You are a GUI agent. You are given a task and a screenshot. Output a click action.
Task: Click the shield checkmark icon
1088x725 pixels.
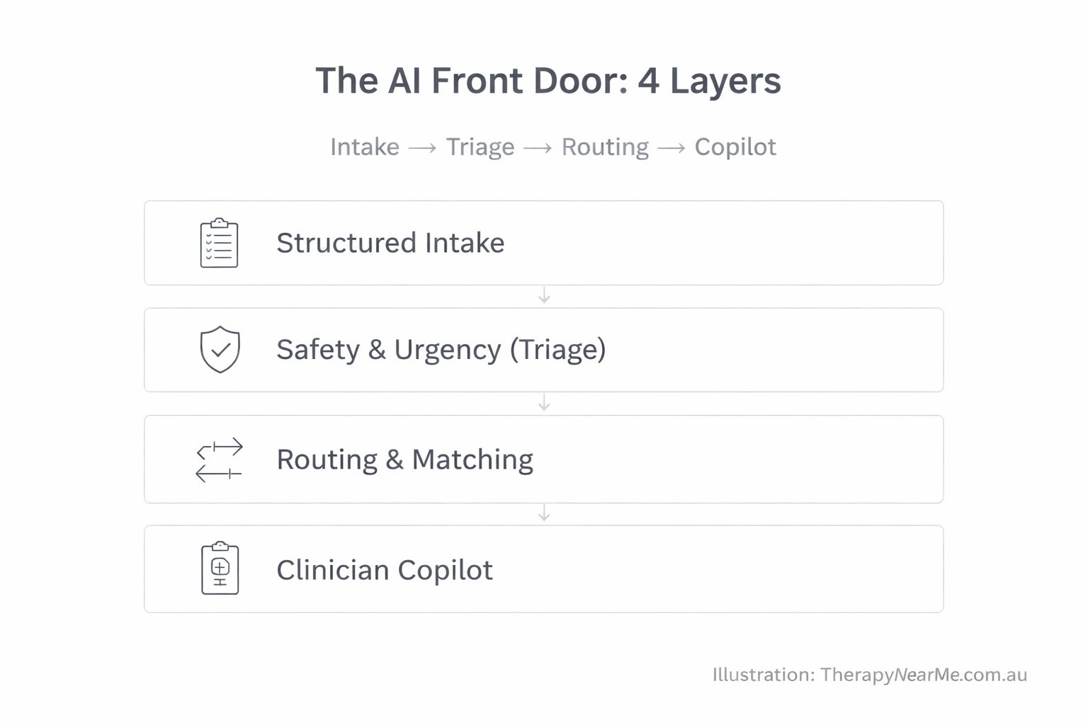click(220, 349)
